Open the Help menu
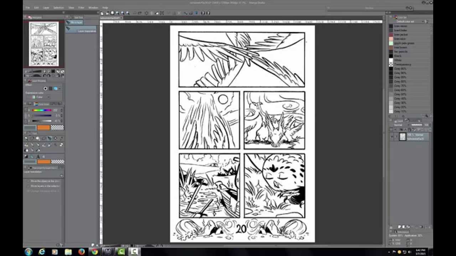 pyautogui.click(x=105, y=7)
